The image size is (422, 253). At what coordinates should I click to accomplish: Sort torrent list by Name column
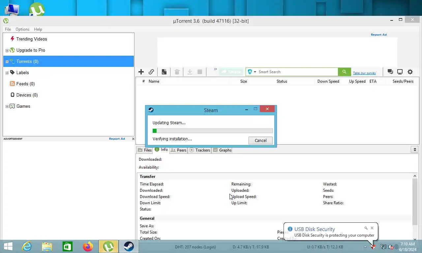[154, 81]
